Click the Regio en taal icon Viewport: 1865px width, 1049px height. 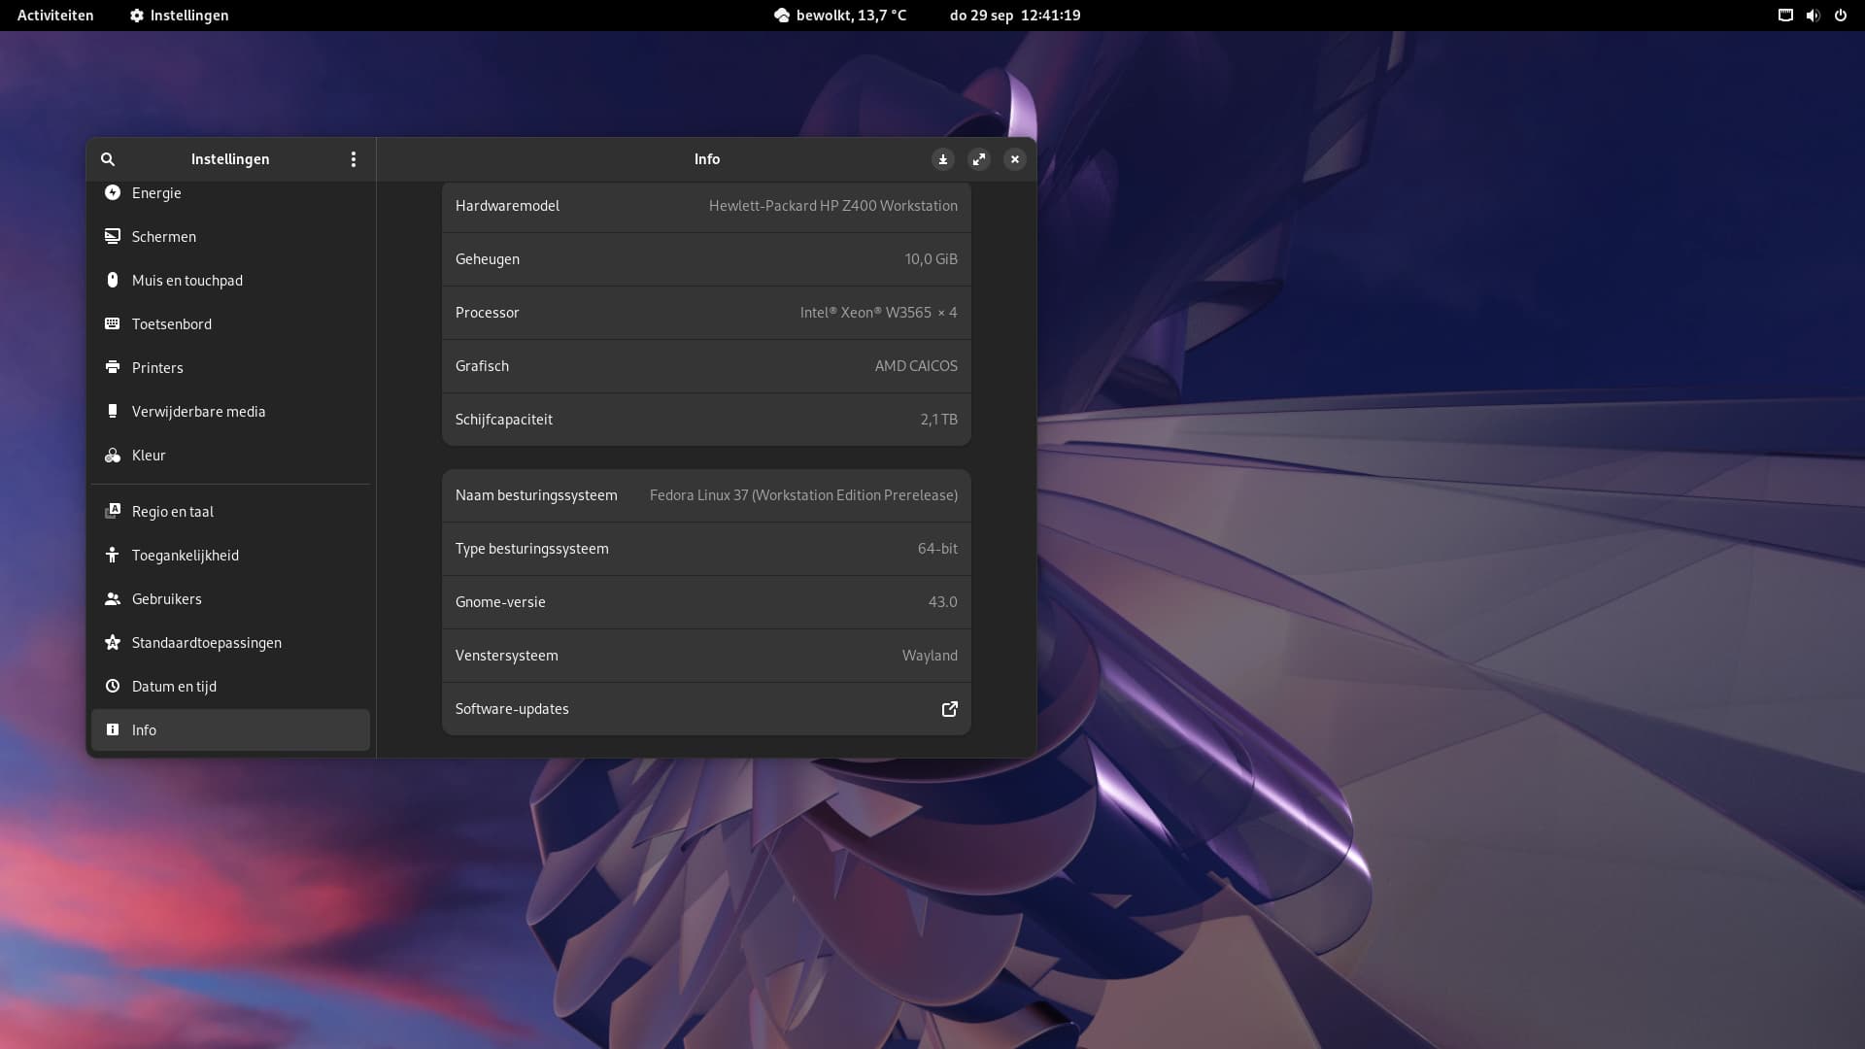[x=113, y=511]
